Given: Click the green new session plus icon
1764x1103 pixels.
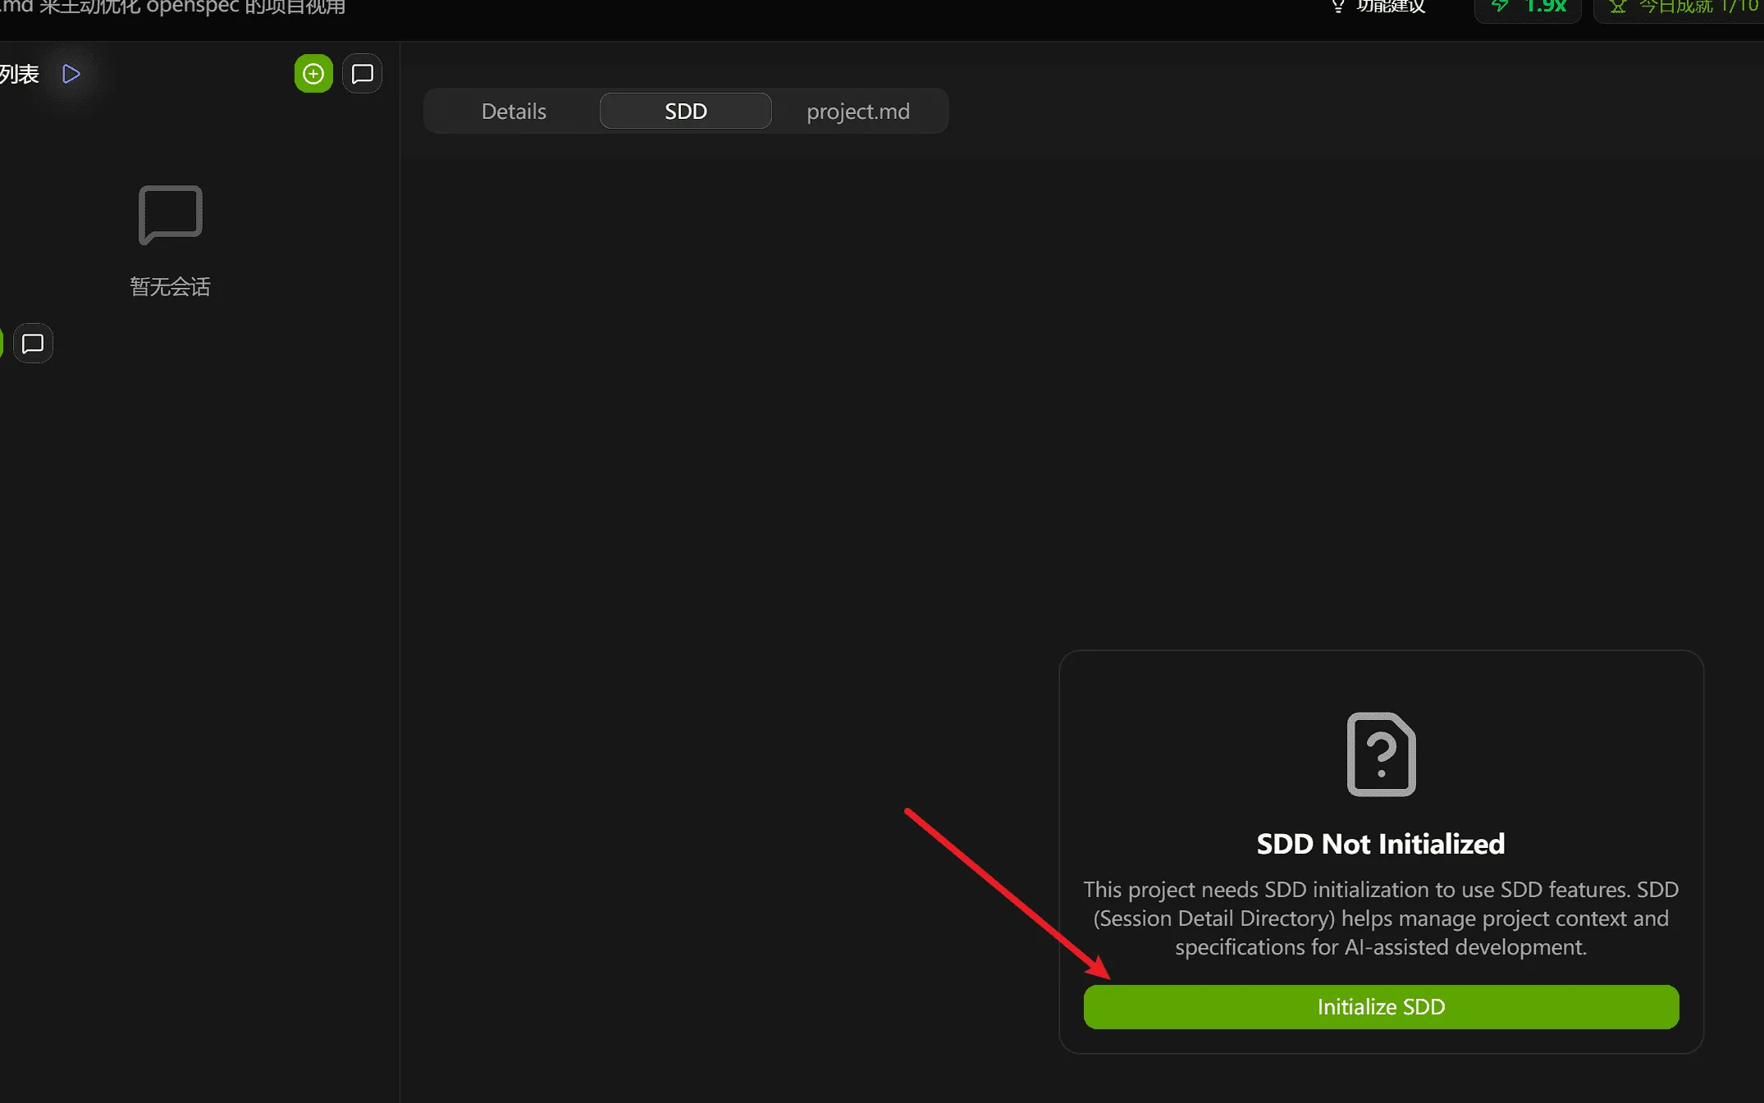Looking at the screenshot, I should point(313,73).
